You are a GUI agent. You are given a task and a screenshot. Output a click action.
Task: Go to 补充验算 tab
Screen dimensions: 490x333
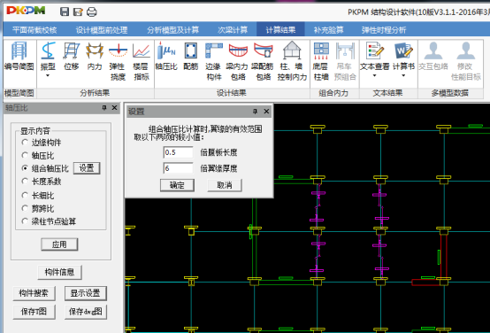tap(328, 30)
